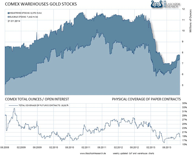Click the 11 value on the y-axis
The image size is (192, 155).
coord(183,20)
